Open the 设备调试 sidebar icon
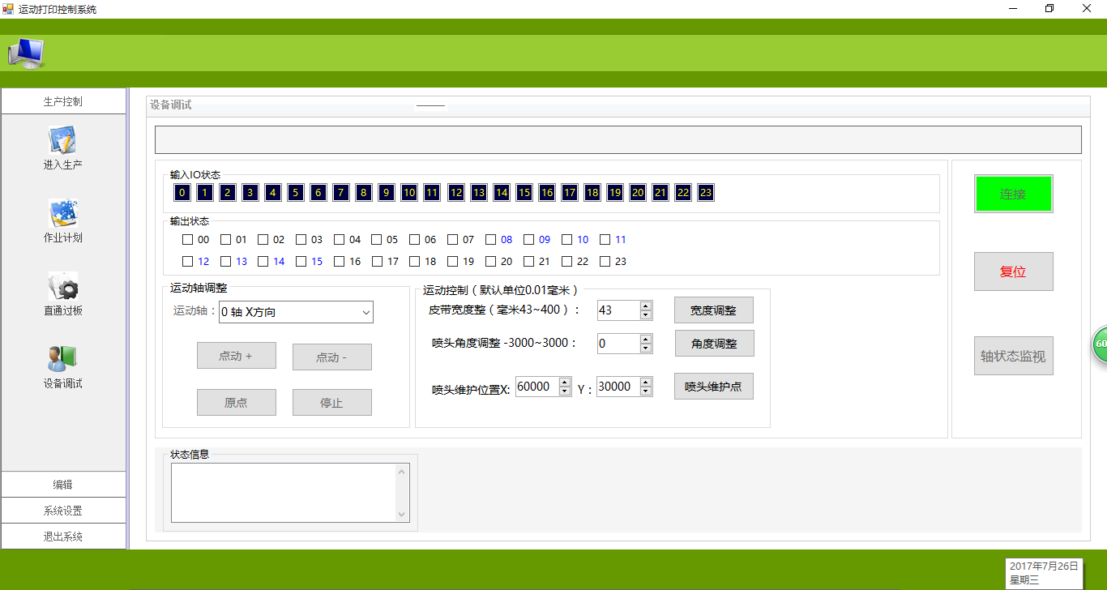The width and height of the screenshot is (1107, 590). (62, 359)
